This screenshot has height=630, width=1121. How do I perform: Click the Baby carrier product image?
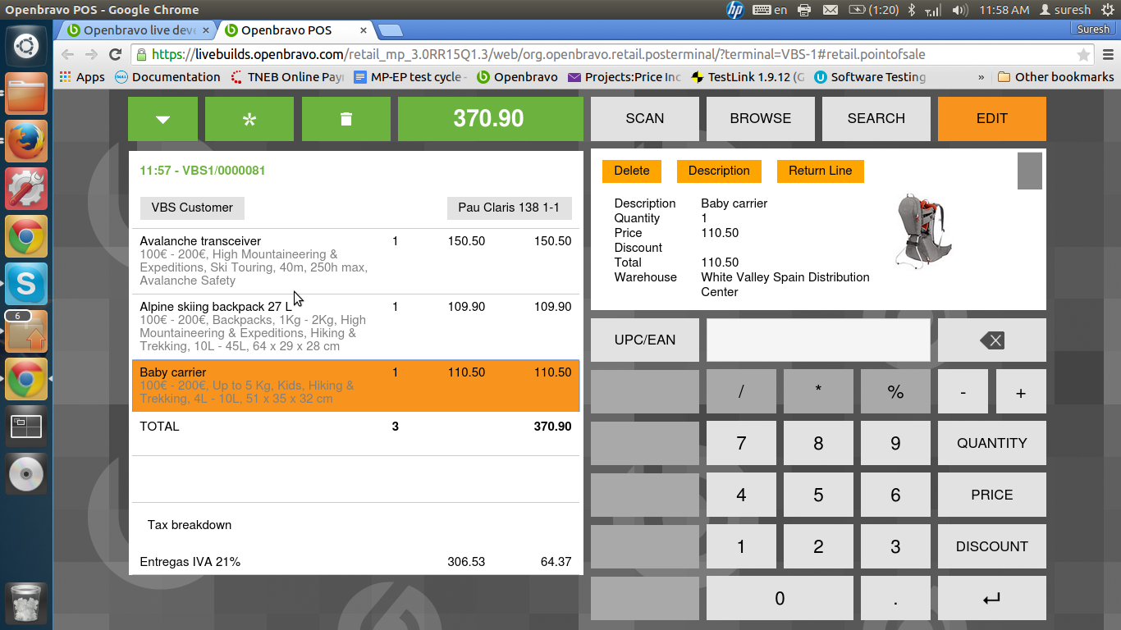(x=924, y=231)
